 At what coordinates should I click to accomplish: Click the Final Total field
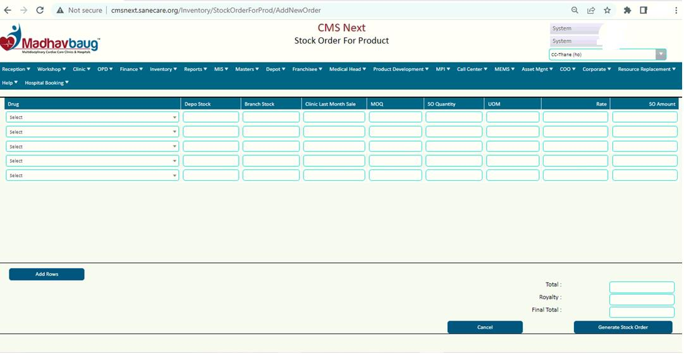coord(642,312)
